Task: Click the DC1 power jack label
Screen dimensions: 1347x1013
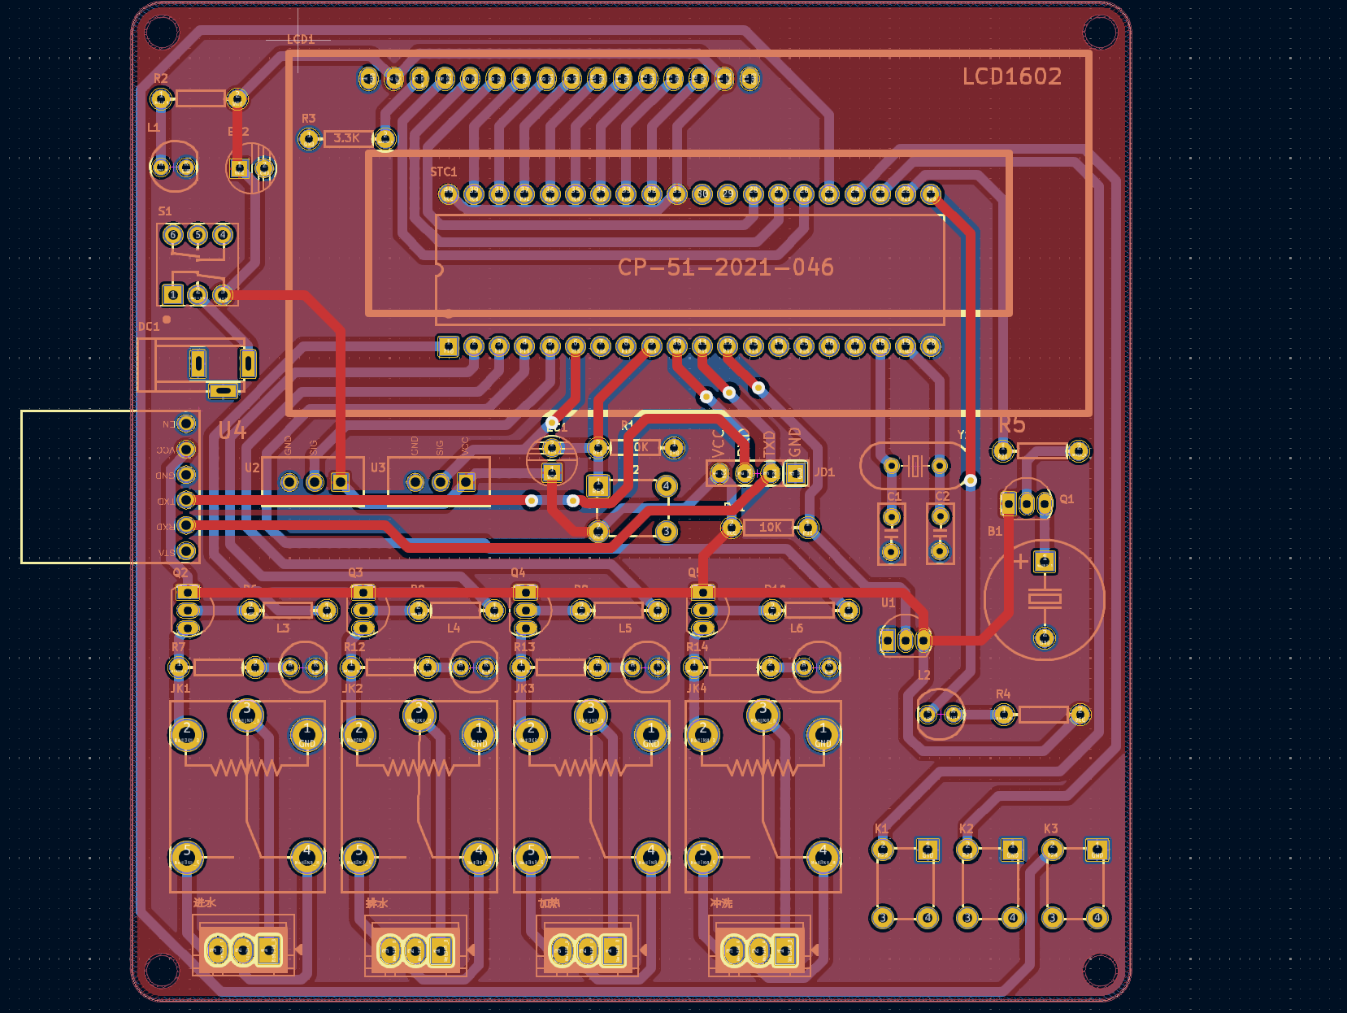Action: (x=149, y=327)
